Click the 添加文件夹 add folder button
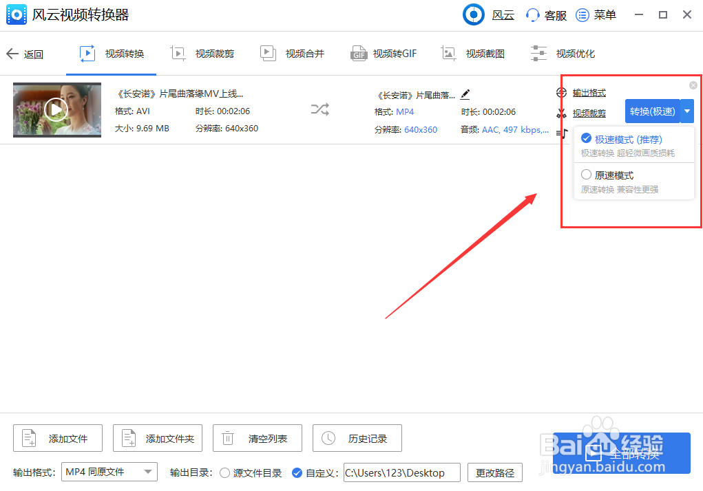Image resolution: width=703 pixels, height=491 pixels. [x=157, y=438]
